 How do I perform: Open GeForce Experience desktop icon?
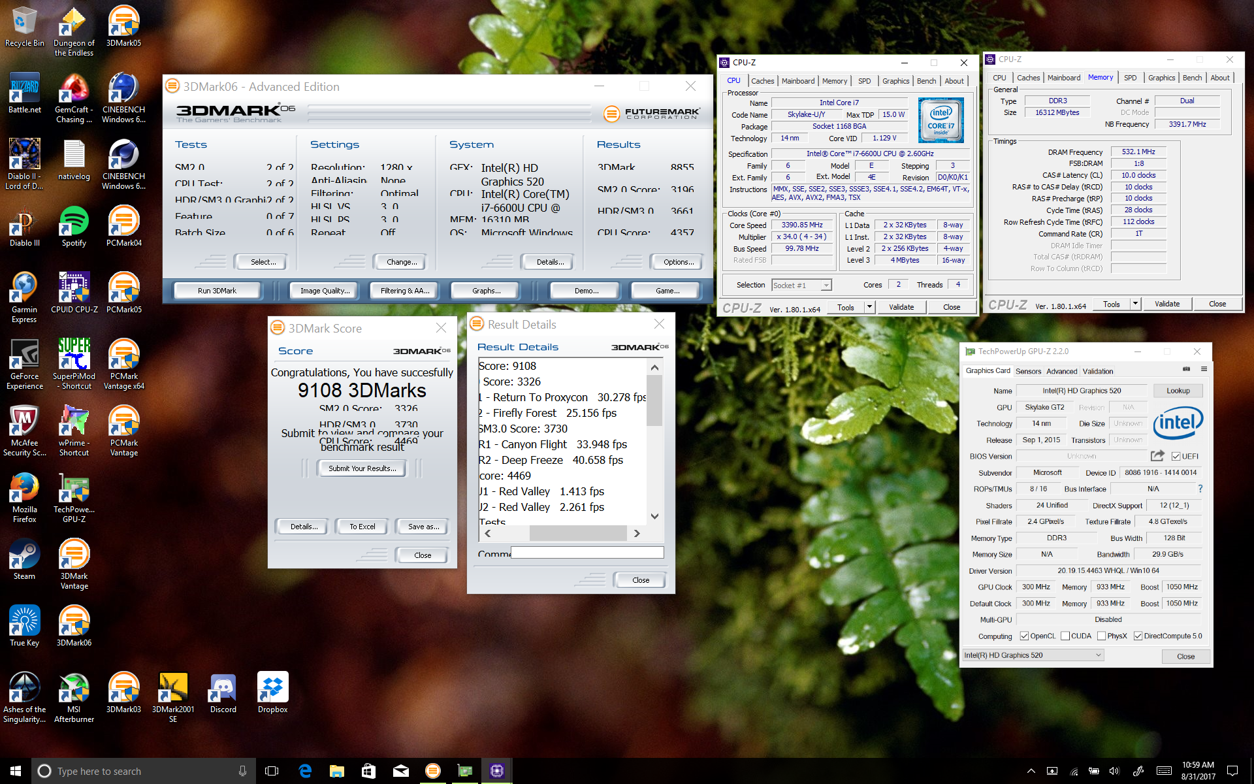pyautogui.click(x=24, y=364)
